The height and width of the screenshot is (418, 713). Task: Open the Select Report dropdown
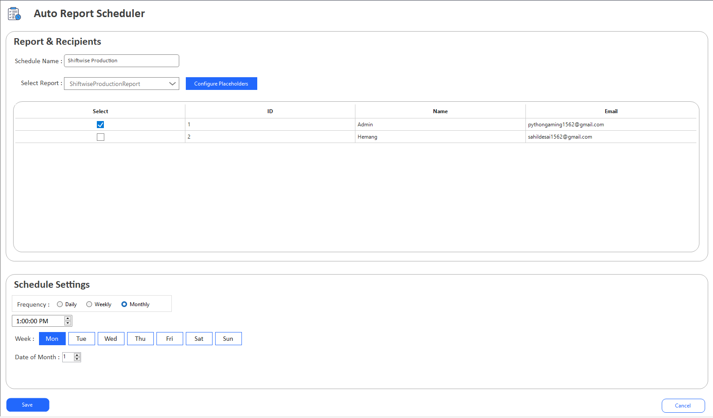pyautogui.click(x=172, y=84)
